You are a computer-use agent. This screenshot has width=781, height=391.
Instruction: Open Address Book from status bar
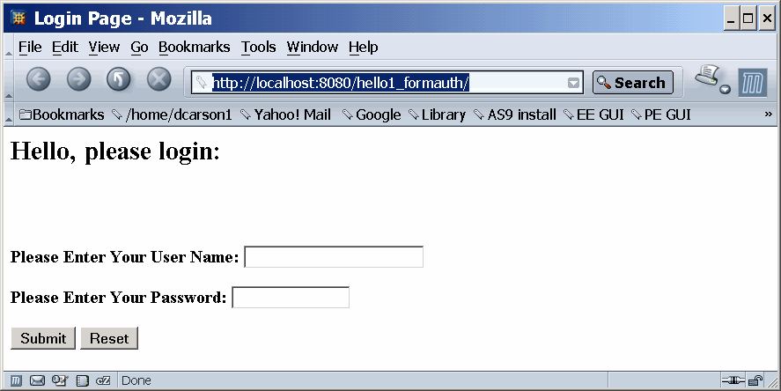82,380
